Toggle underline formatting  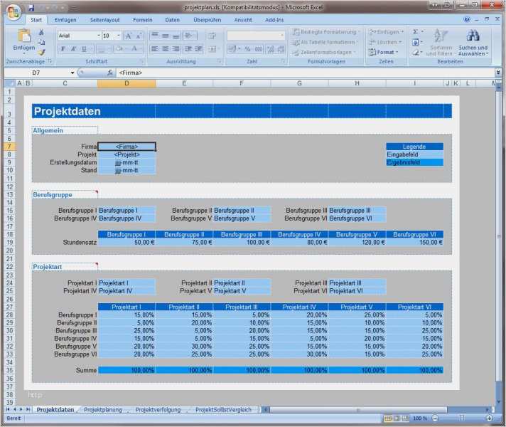click(x=84, y=49)
